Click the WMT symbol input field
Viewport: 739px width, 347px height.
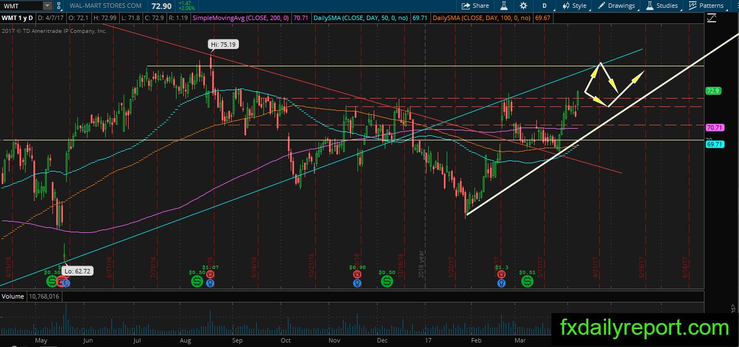tap(21, 6)
